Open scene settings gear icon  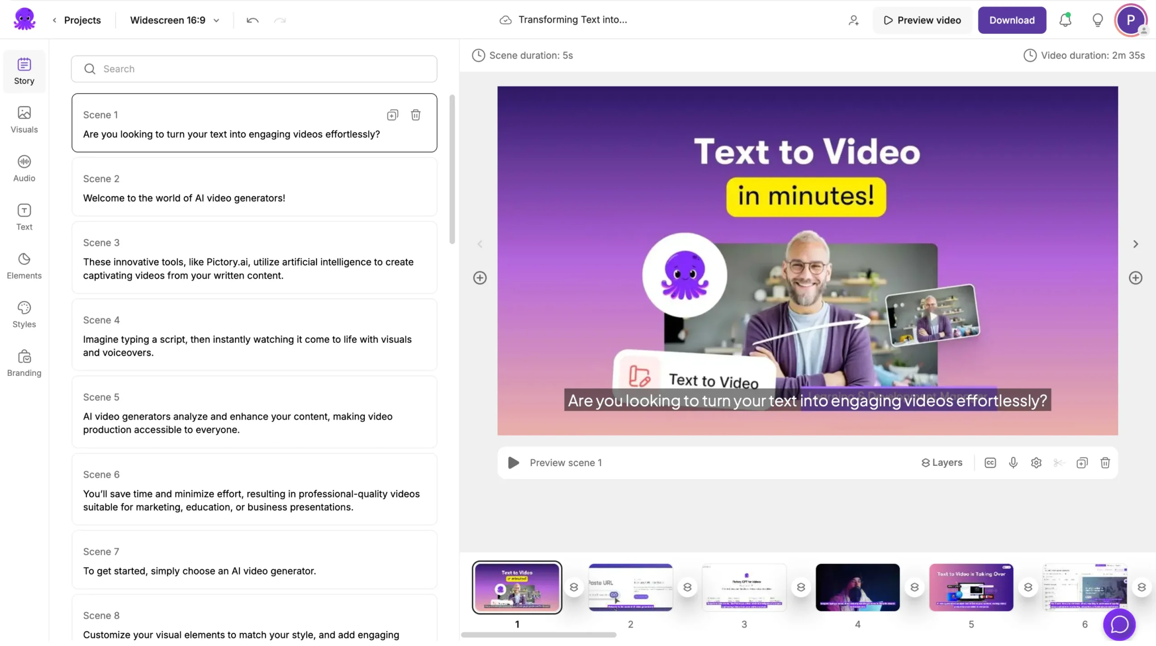[x=1036, y=463]
